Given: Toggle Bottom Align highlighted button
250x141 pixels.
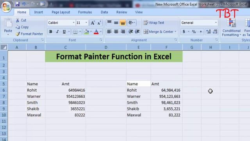Looking at the screenshot, I should (x=123, y=23).
